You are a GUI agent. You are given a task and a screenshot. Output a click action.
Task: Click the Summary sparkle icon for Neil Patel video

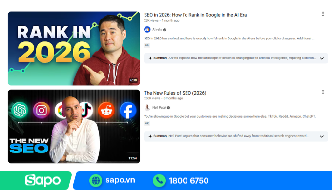tap(150, 136)
